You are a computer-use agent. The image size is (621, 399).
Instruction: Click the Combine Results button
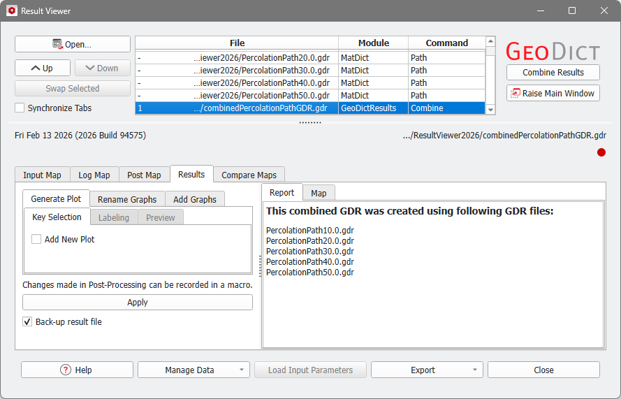[553, 73]
